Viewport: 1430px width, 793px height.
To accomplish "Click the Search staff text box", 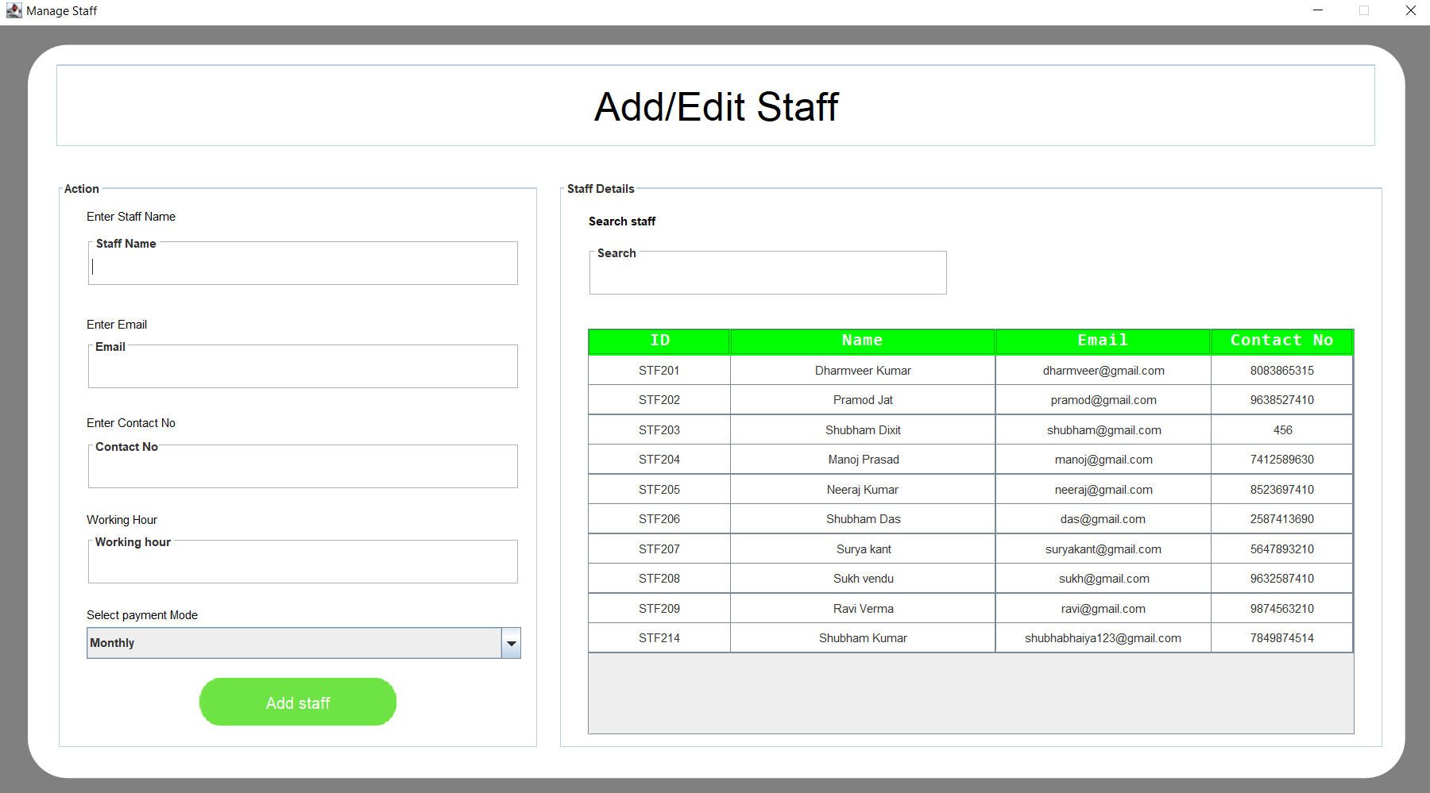I will (767, 276).
